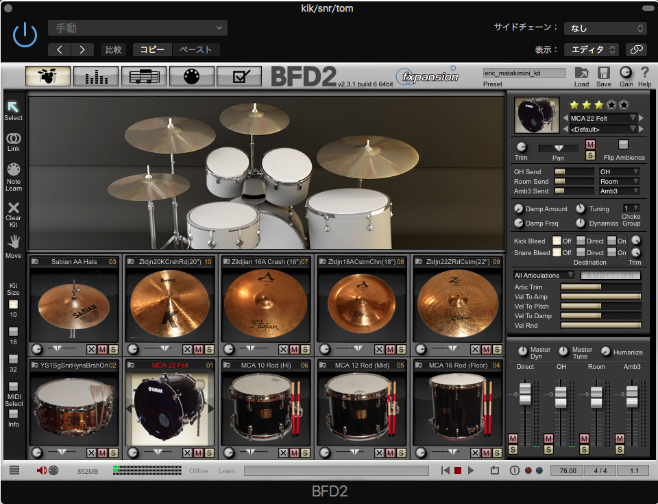Switch to the mixer page tab

[96, 76]
